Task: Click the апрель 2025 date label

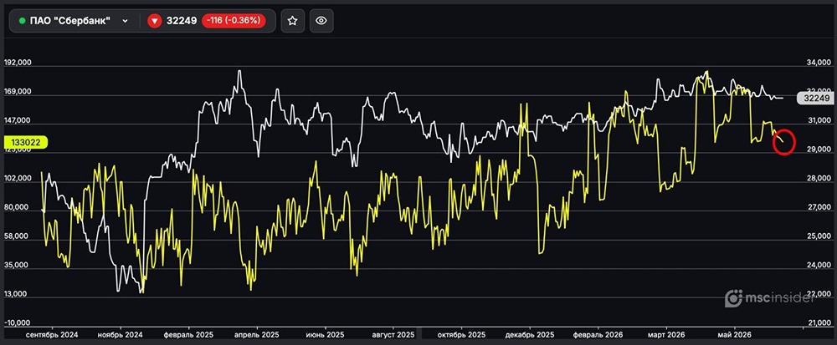Action: [x=257, y=335]
